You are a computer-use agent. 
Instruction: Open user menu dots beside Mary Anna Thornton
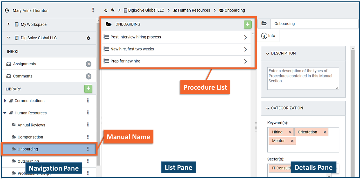(x=93, y=10)
